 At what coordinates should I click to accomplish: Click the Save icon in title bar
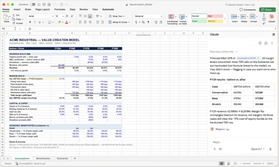pos(44,4)
